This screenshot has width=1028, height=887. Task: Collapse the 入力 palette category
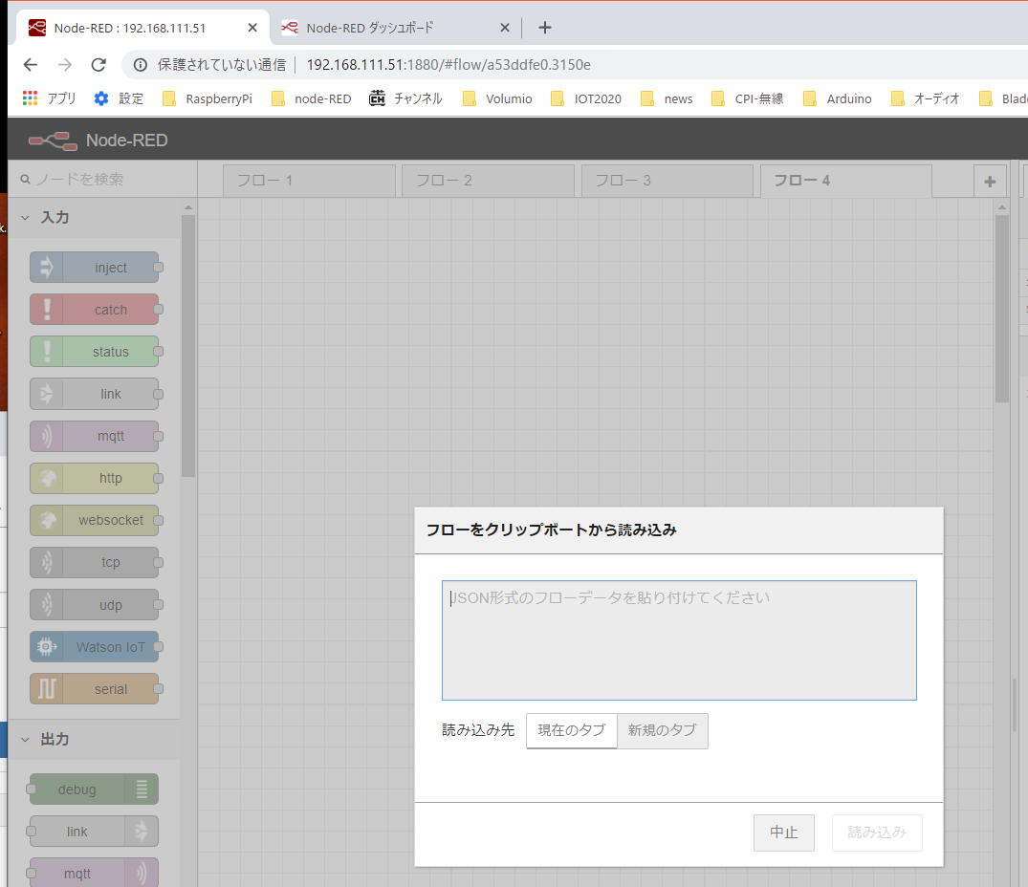pyautogui.click(x=25, y=218)
